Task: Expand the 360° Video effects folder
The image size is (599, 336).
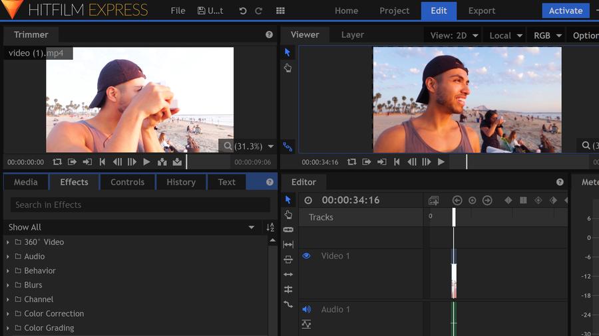Action: coord(7,242)
